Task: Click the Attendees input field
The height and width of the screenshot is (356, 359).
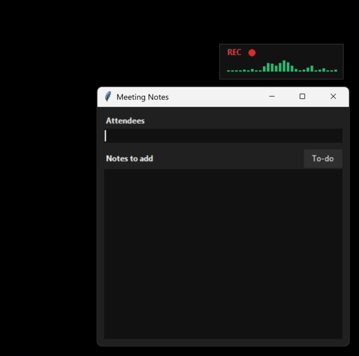Action: point(223,136)
